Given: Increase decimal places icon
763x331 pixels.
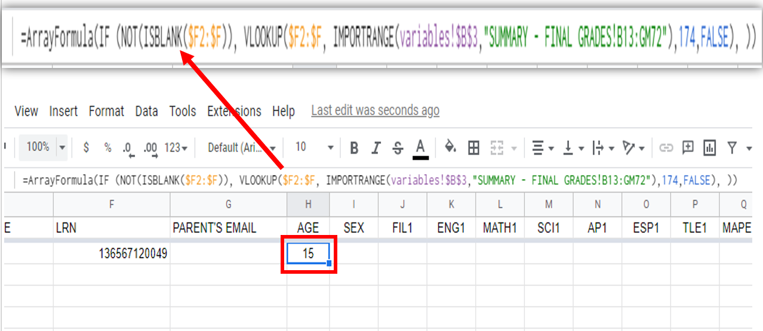Looking at the screenshot, I should coord(151,148).
